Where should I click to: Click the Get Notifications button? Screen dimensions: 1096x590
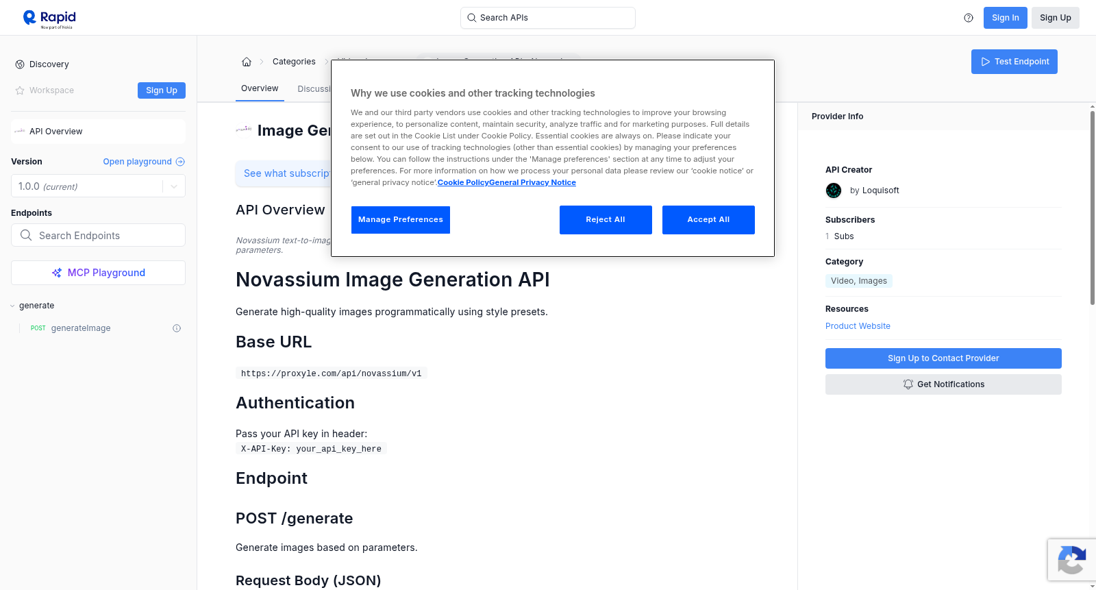point(943,384)
